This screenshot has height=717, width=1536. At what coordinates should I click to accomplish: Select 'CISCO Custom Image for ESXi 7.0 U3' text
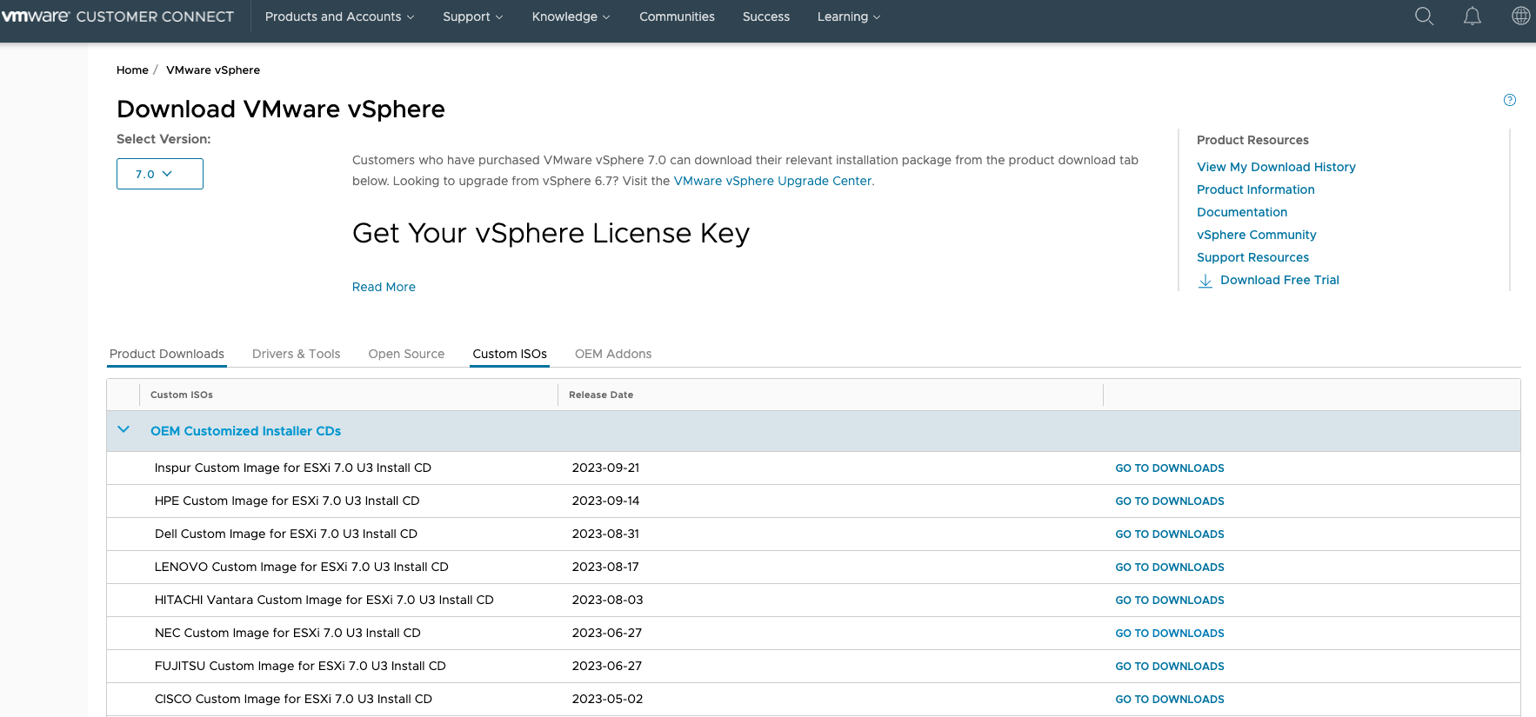293,699
